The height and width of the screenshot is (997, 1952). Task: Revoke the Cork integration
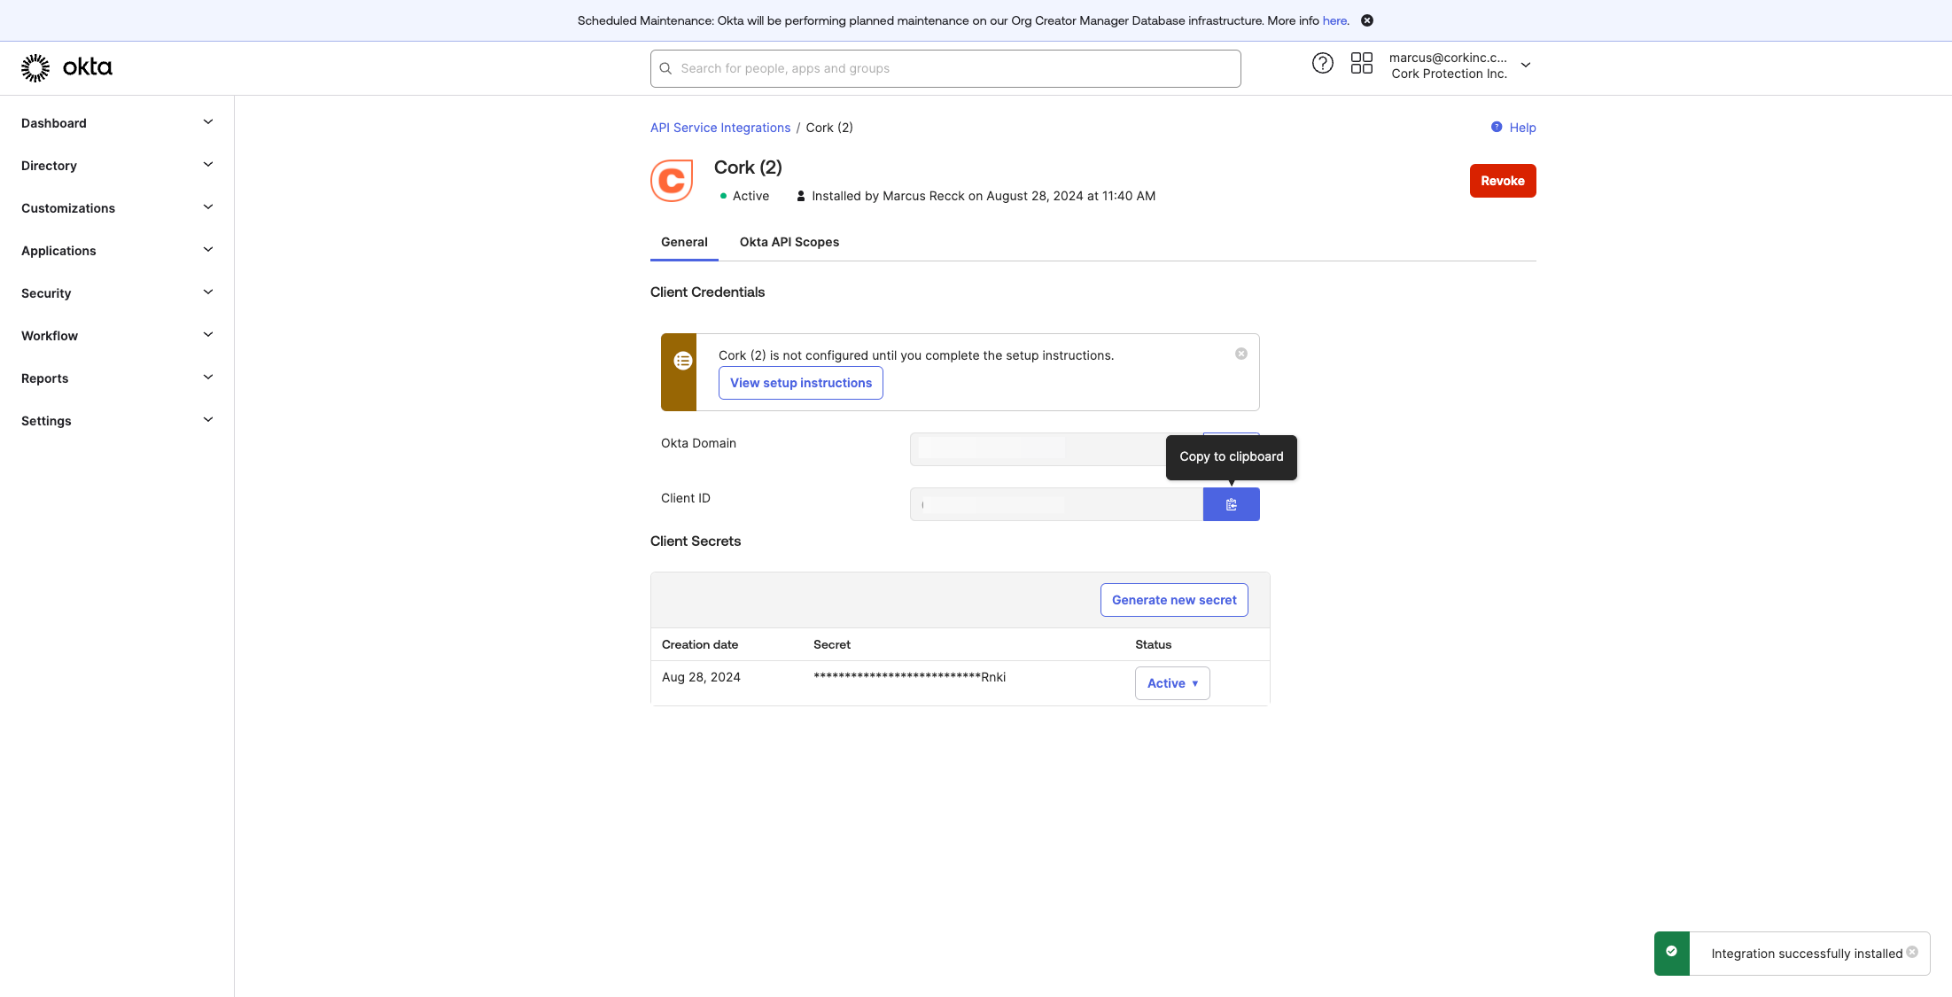pos(1502,181)
